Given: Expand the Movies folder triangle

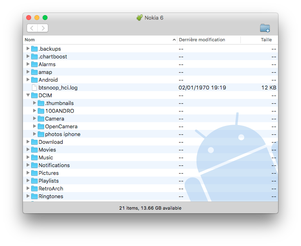Looking at the screenshot, I should pyautogui.click(x=28, y=149).
